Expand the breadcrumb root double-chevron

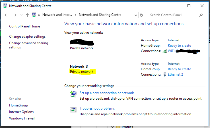coord(39,15)
